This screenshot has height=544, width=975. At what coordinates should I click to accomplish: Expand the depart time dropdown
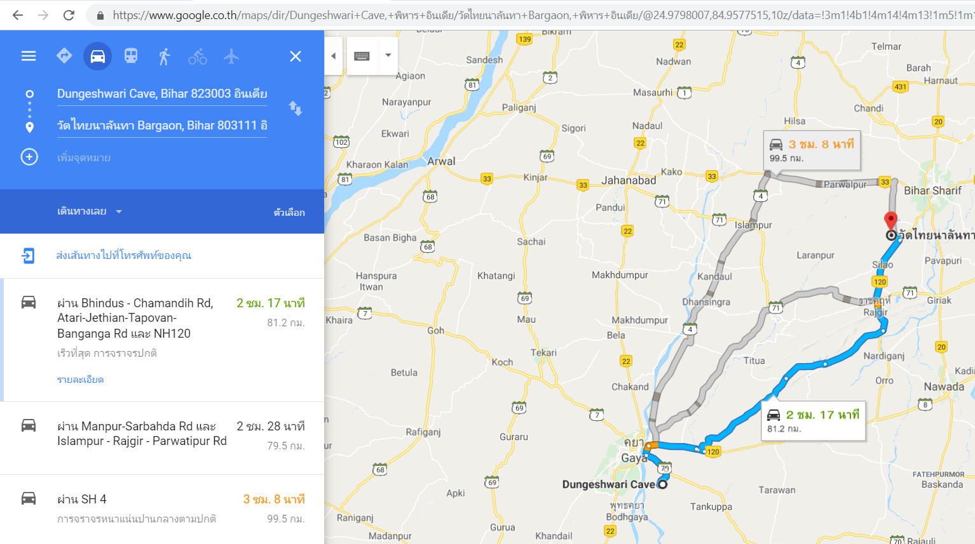point(90,211)
